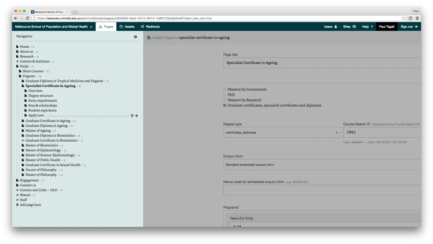Open the Enquiry form dropdown
This screenshot has width=433, height=244.
tap(322, 165)
